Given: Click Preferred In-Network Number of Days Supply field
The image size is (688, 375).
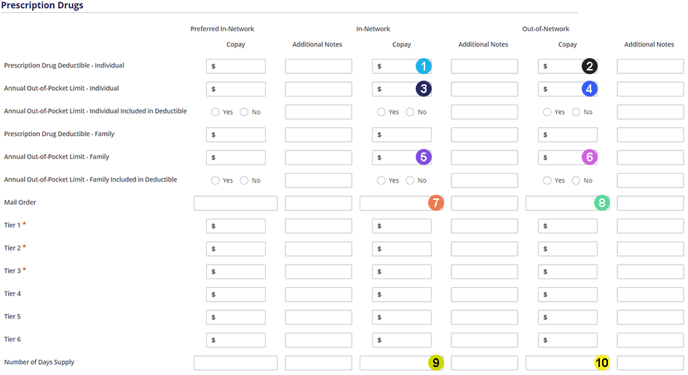Looking at the screenshot, I should [x=236, y=363].
